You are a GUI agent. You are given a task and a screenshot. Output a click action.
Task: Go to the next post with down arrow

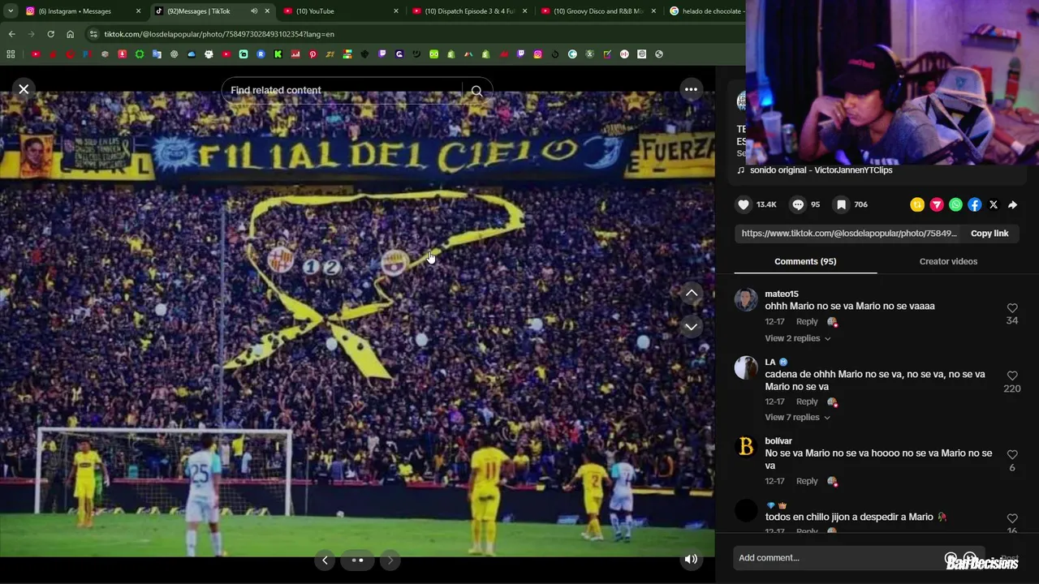[692, 327]
